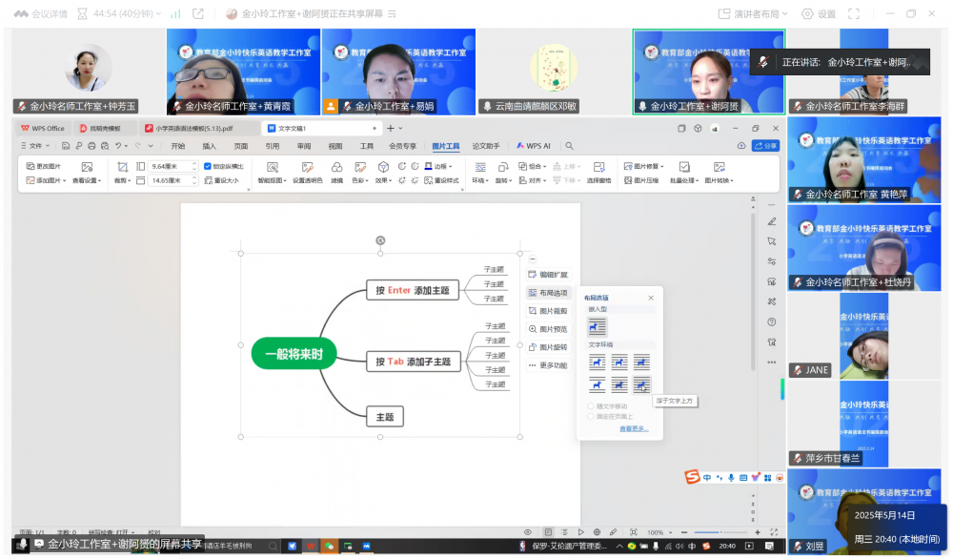Open the 小学英语语法模板 PDF document tab

coord(197,128)
